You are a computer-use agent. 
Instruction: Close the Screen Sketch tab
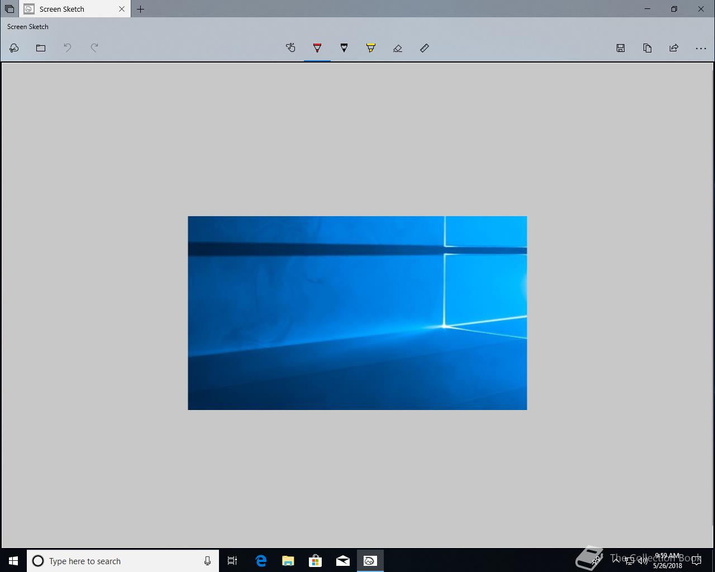(122, 9)
